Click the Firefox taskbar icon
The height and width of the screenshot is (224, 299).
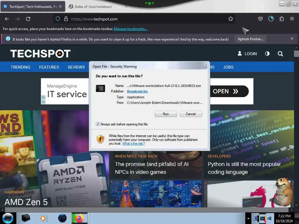click(79, 218)
